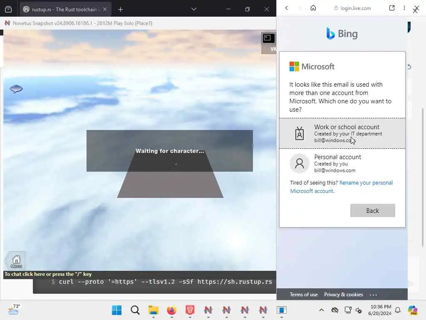
Task: Click the Novetus window title icon
Action: tap(7, 23)
